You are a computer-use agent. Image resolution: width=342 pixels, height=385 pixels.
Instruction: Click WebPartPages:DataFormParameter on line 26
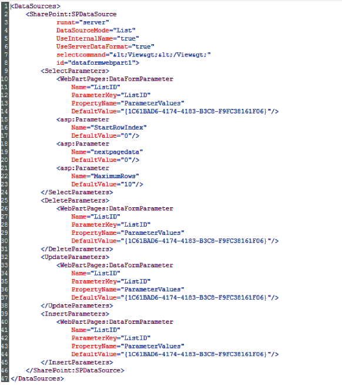click(x=115, y=208)
